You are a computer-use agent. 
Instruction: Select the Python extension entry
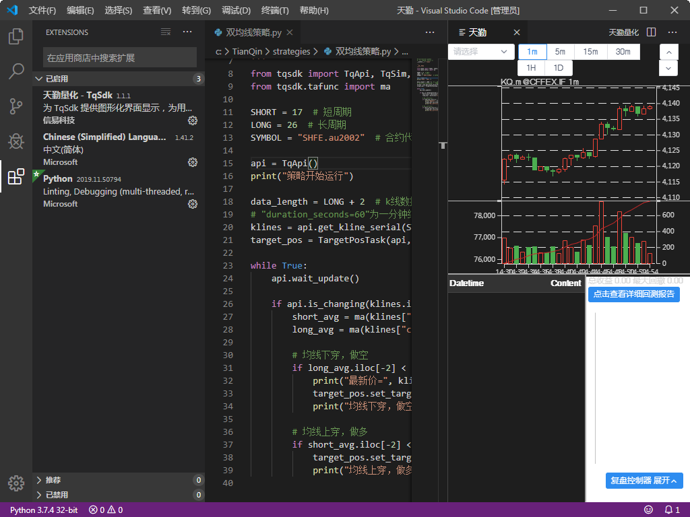(x=119, y=191)
